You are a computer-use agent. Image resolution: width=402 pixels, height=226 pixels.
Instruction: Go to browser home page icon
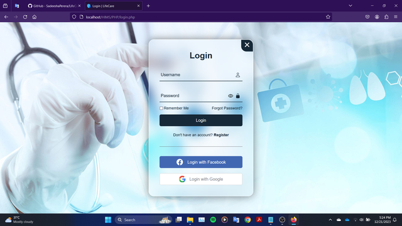pyautogui.click(x=35, y=17)
